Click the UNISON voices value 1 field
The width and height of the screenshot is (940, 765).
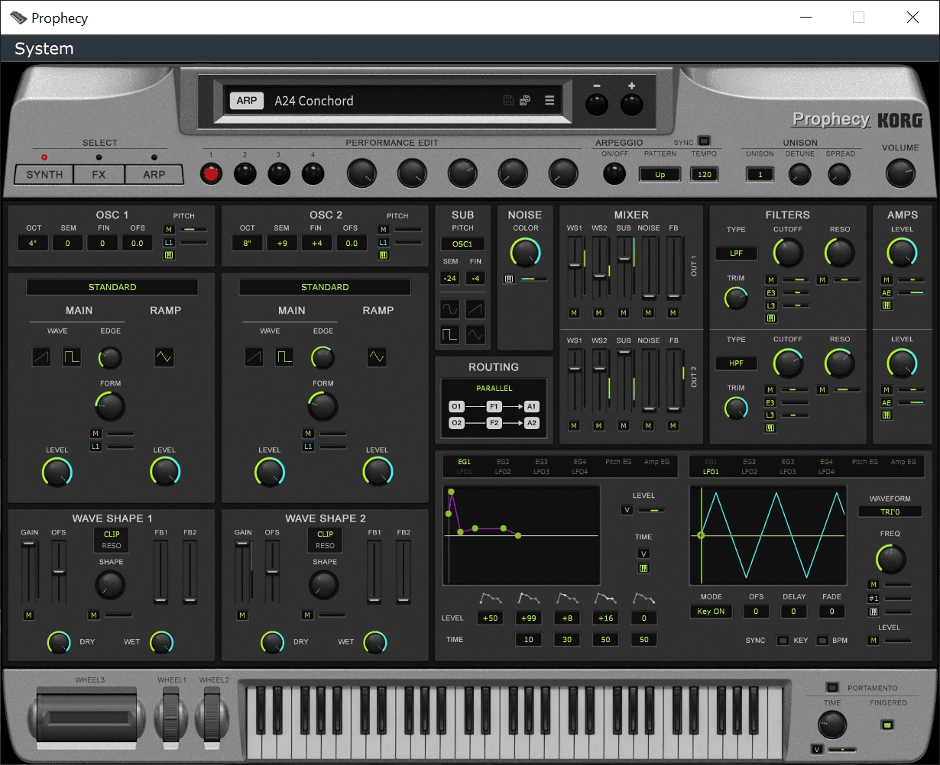point(760,174)
